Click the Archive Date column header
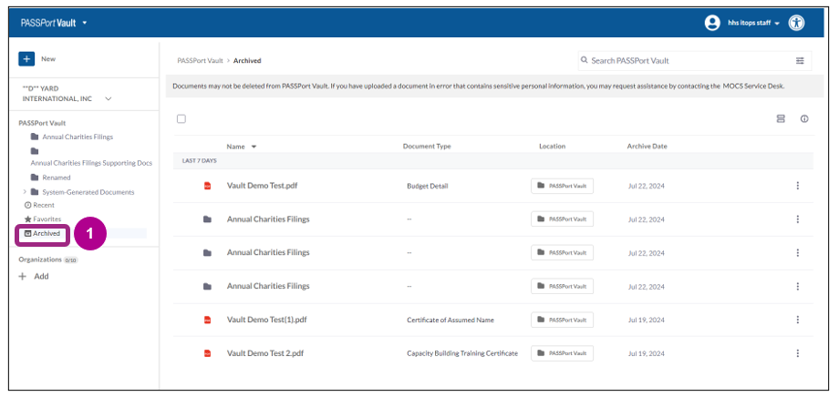The width and height of the screenshot is (839, 397). pyautogui.click(x=647, y=147)
